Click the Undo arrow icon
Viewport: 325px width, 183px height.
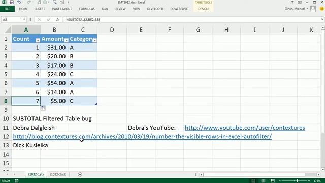tap(19, 2)
